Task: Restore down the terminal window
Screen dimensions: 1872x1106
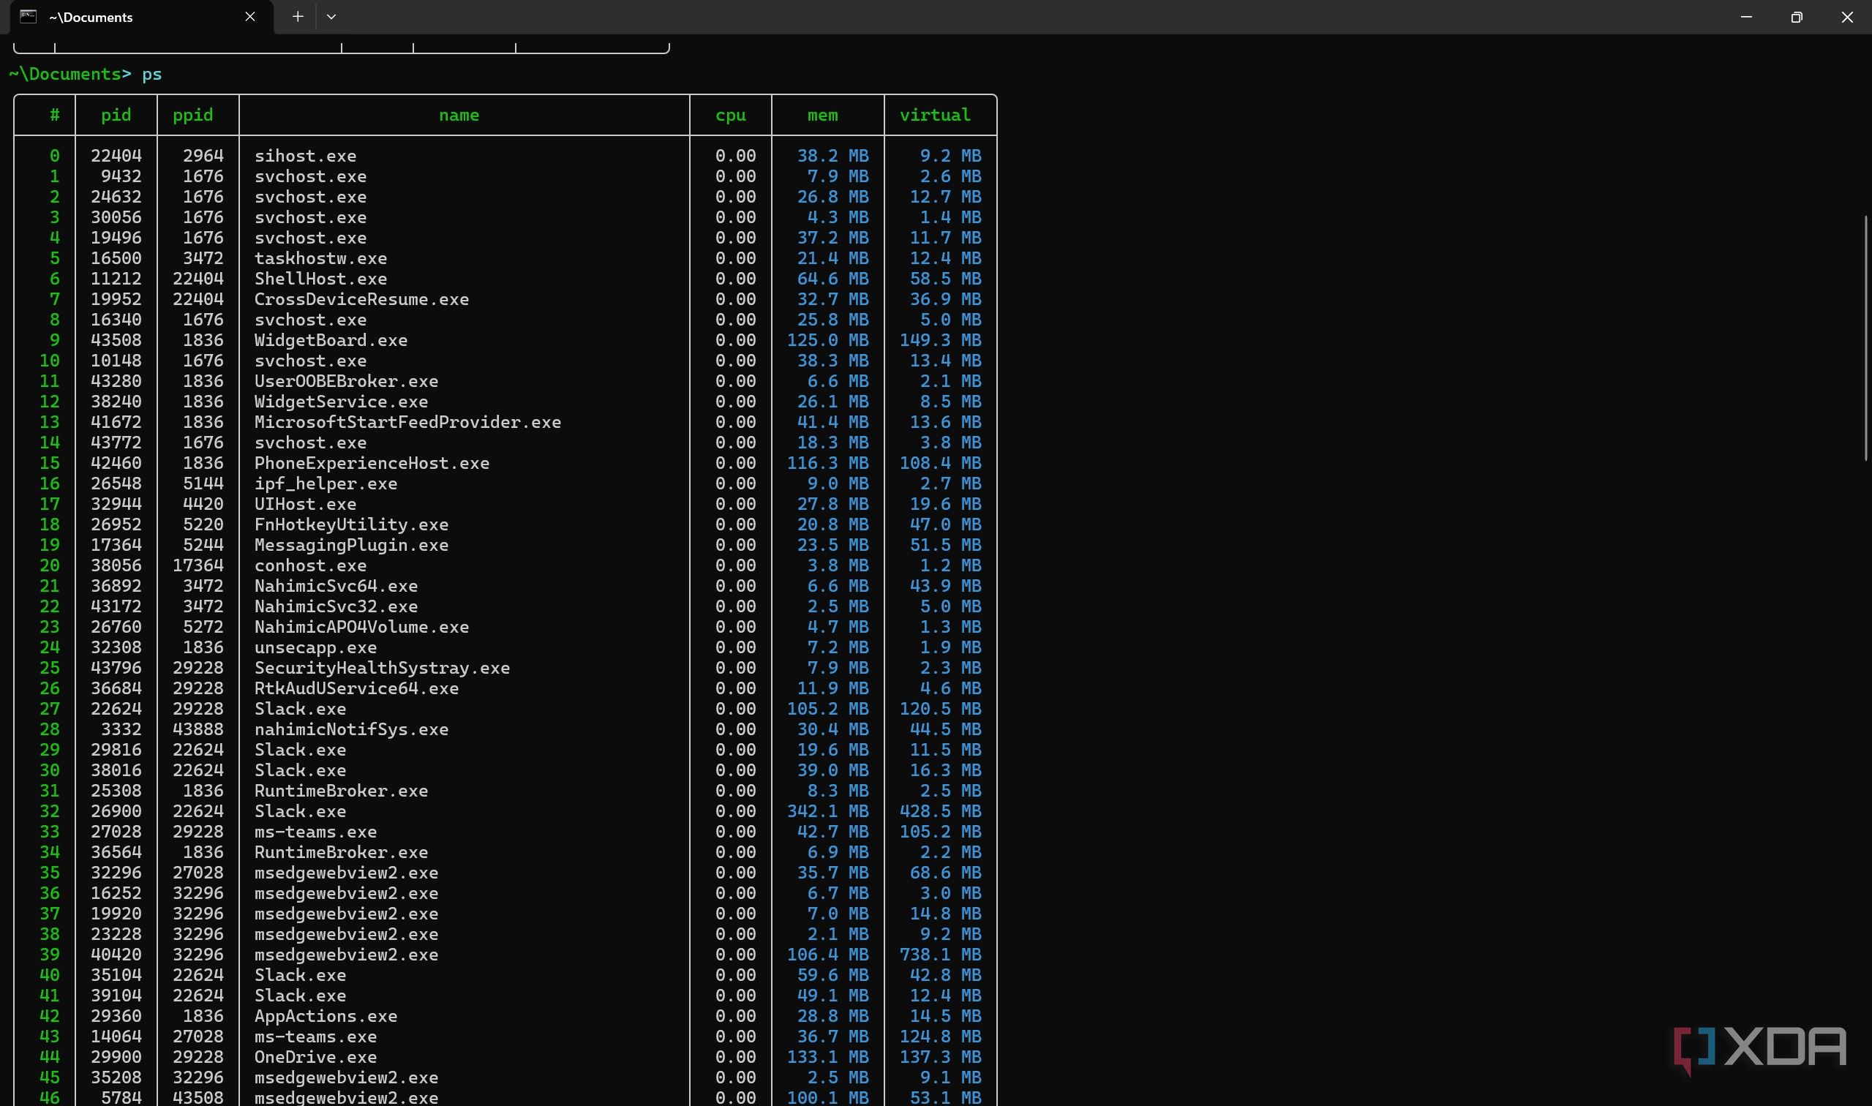Action: pyautogui.click(x=1796, y=16)
